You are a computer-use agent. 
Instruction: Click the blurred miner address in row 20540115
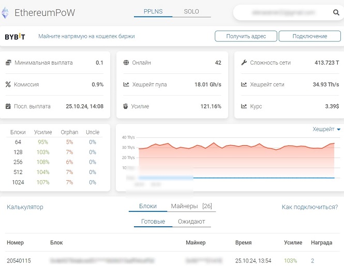point(204,261)
